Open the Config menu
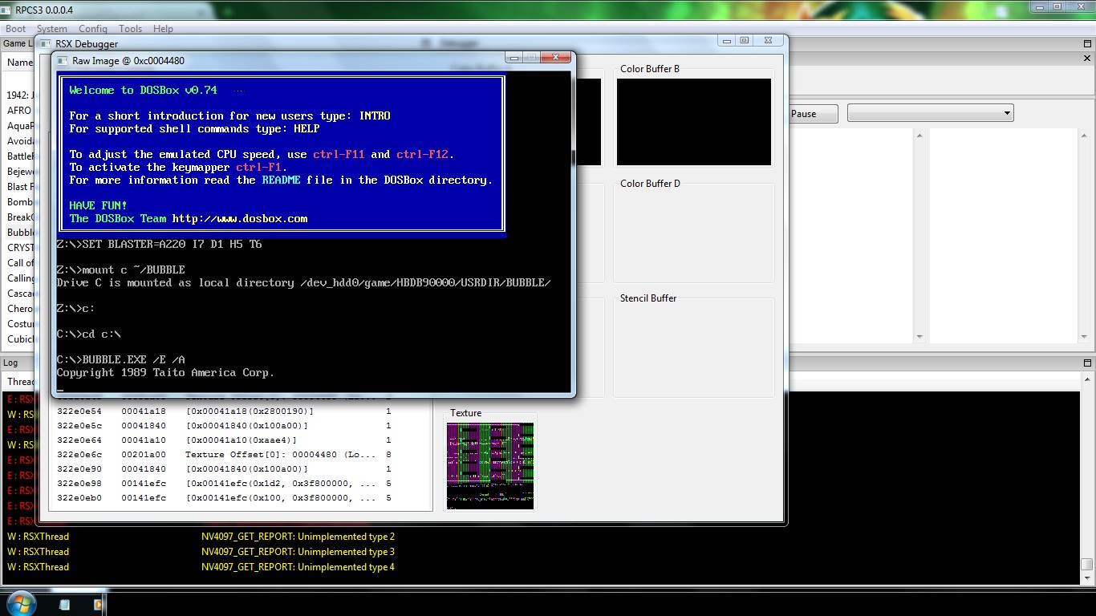This screenshot has width=1096, height=616. [92, 29]
